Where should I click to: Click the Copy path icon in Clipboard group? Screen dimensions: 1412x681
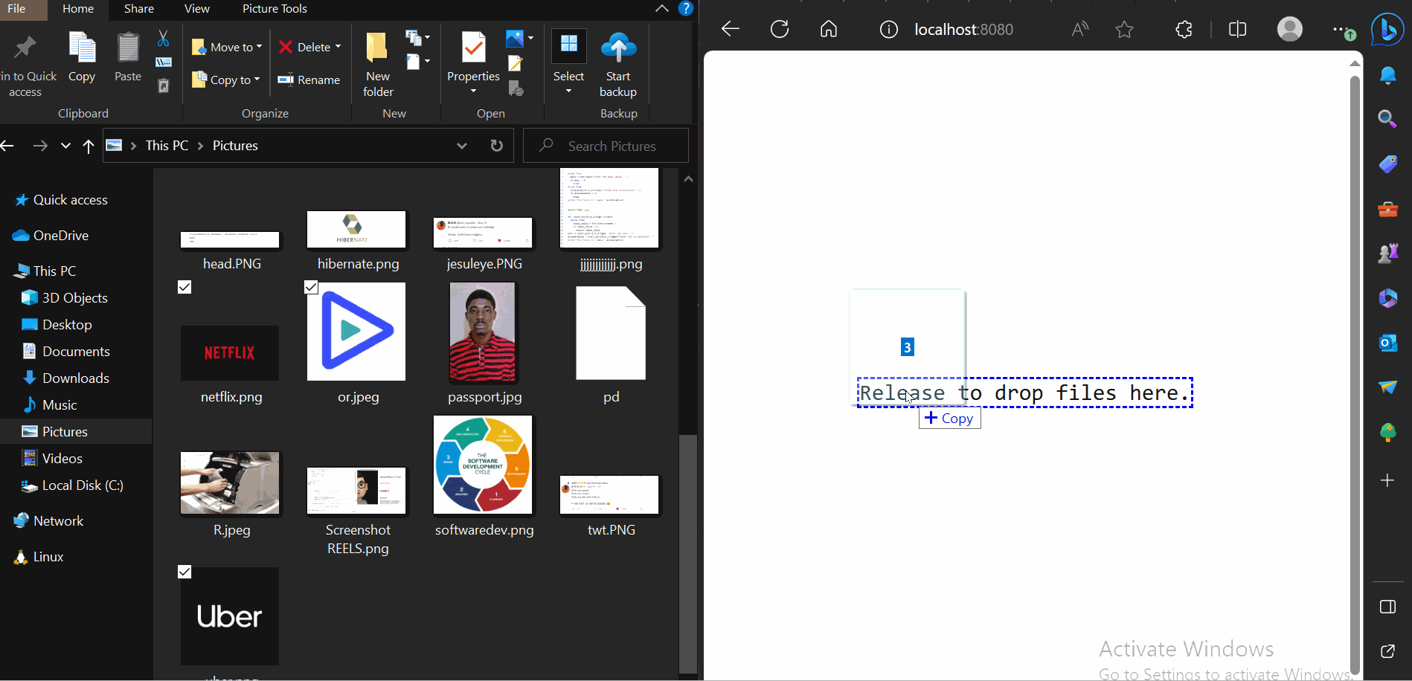click(x=164, y=62)
